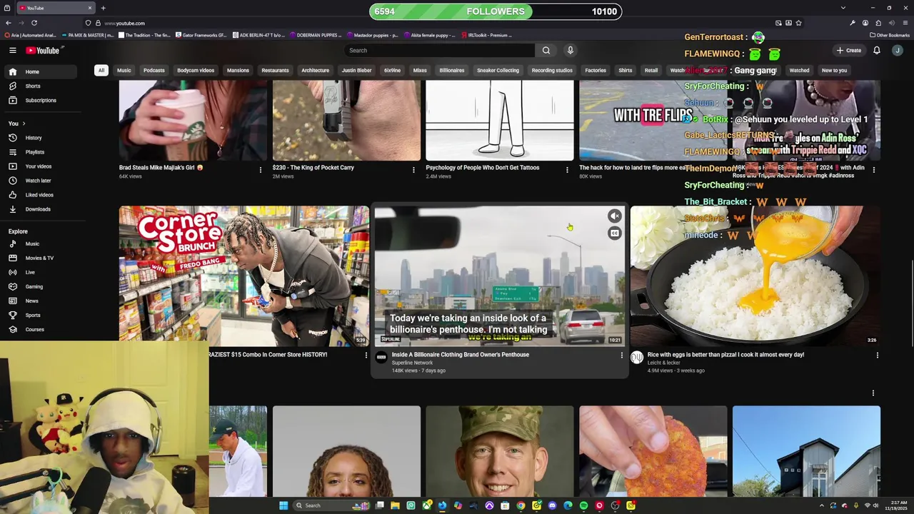Select the Podcasts filter chip
This screenshot has height=514, width=914.
tap(154, 71)
